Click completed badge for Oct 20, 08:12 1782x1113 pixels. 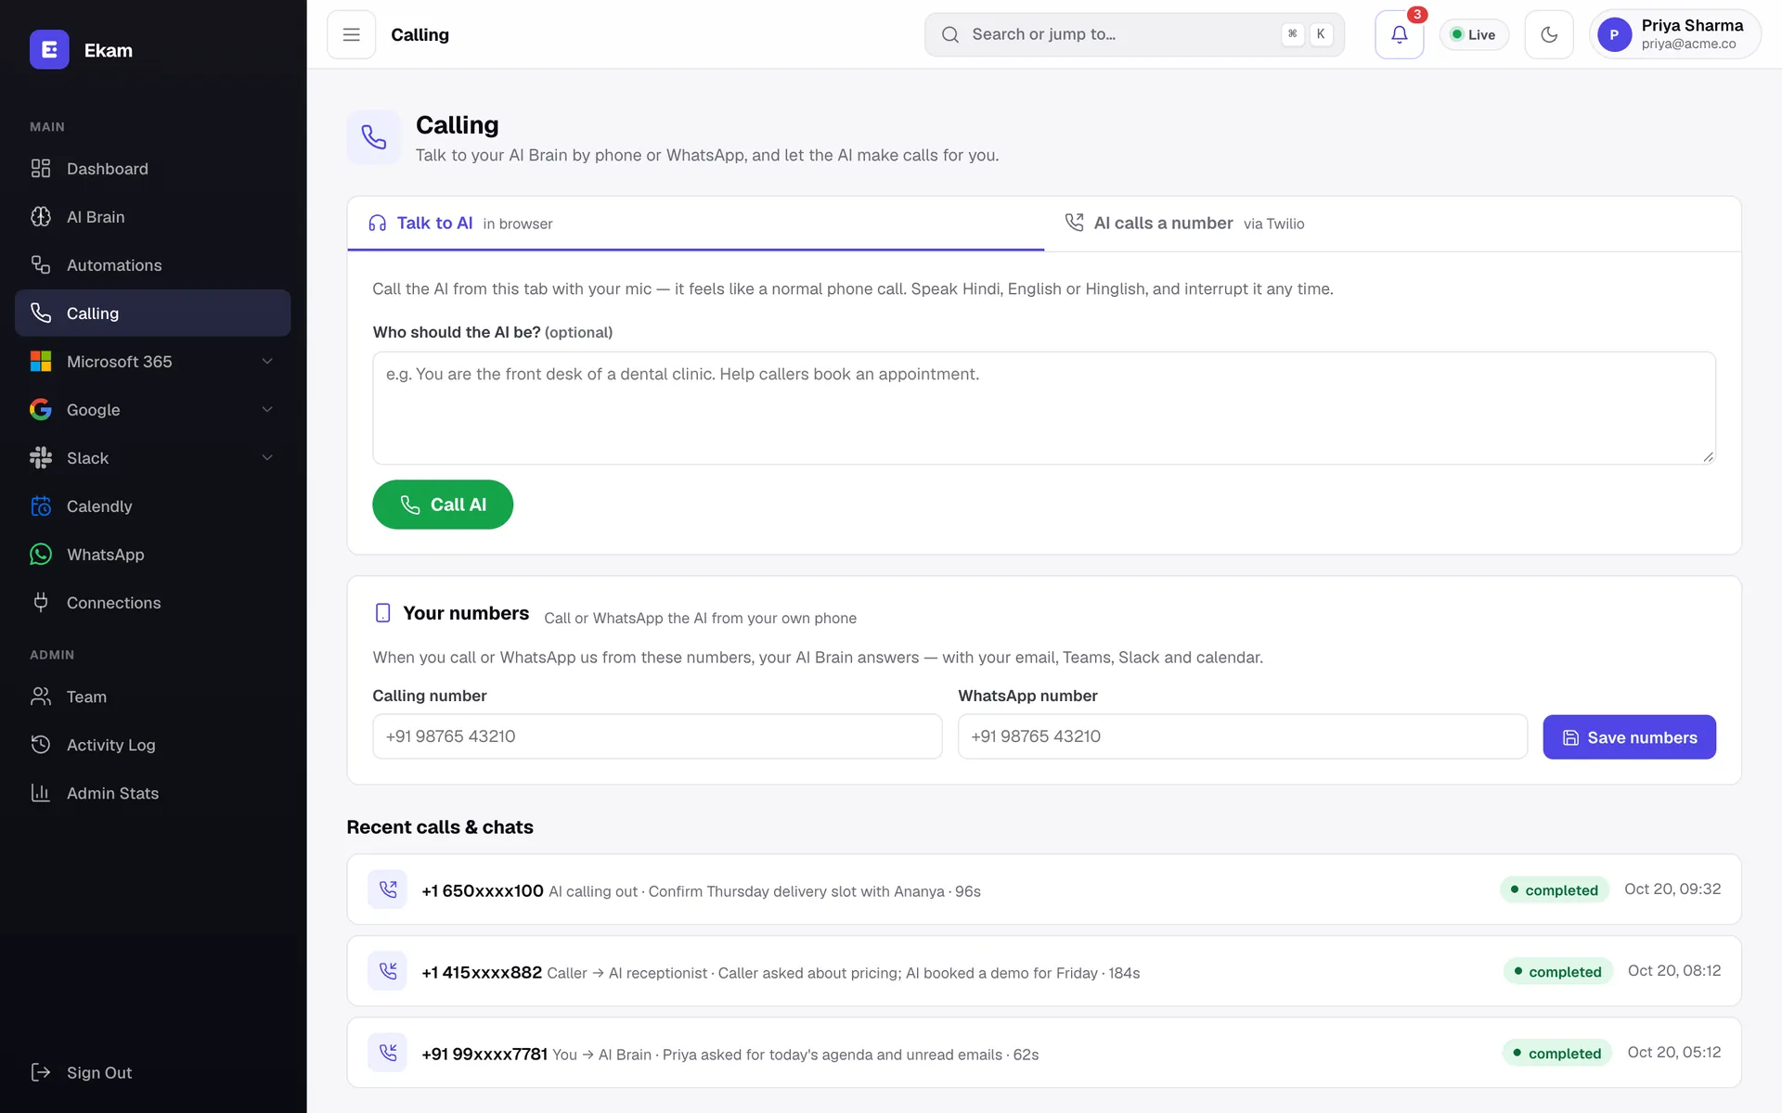1558,972
